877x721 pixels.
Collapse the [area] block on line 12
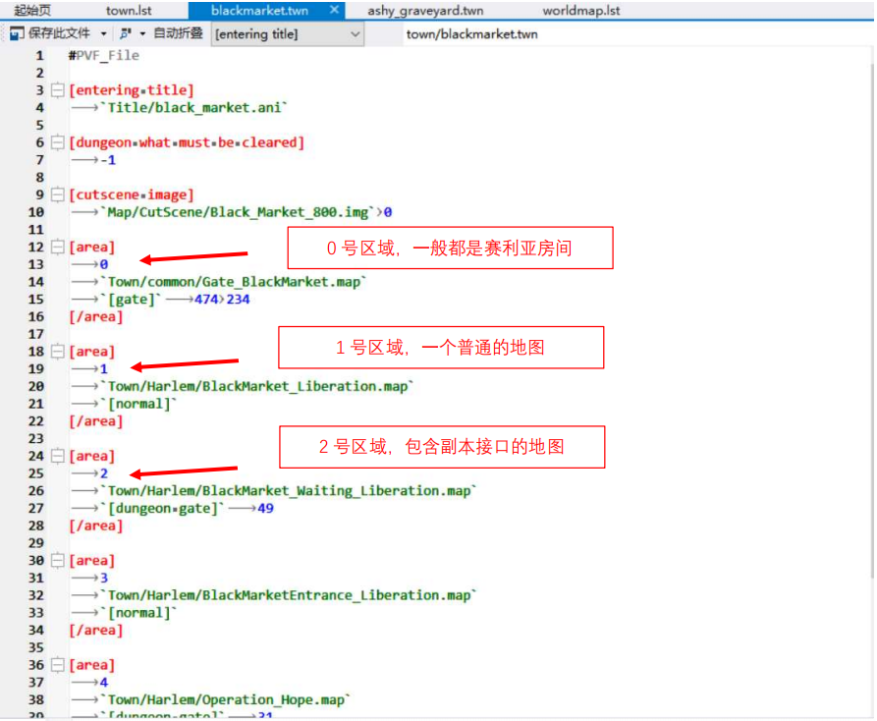(58, 248)
